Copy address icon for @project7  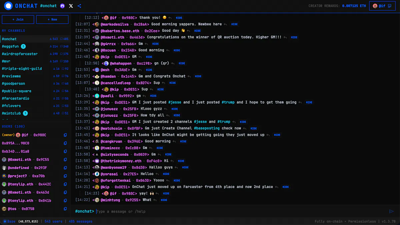[x=65, y=176]
